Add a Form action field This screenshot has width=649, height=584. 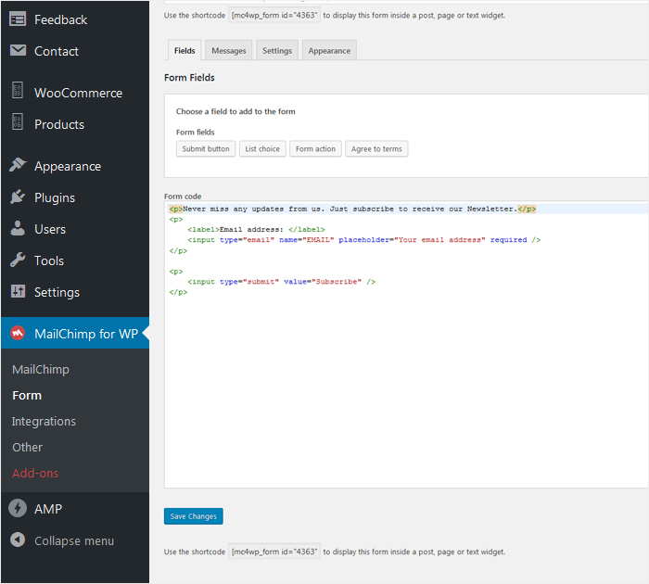coord(315,148)
